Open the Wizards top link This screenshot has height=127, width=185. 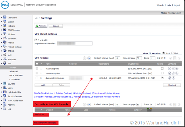[160, 5]
